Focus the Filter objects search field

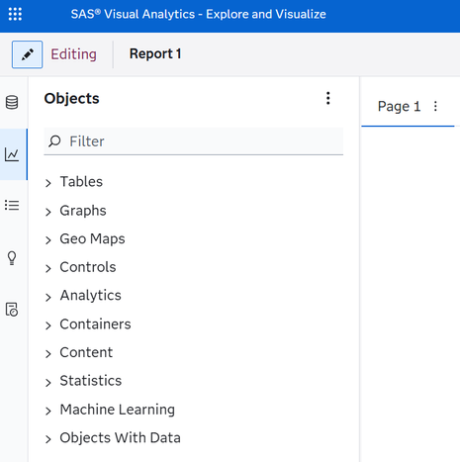(194, 141)
